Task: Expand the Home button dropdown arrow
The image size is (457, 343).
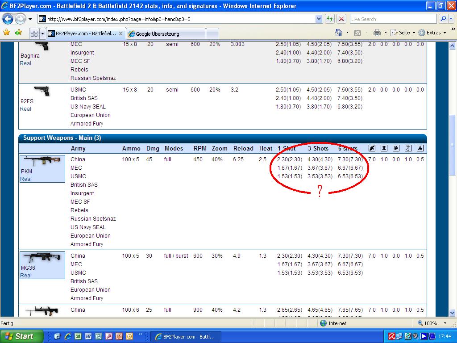Action: (347, 33)
